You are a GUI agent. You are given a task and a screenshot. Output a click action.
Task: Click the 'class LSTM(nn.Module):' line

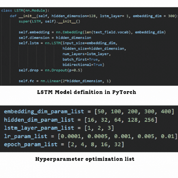[x=25, y=10]
